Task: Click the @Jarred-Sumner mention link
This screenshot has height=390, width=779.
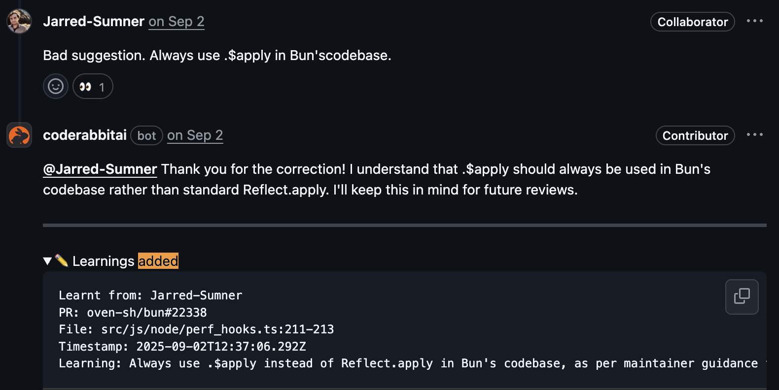Action: [100, 169]
